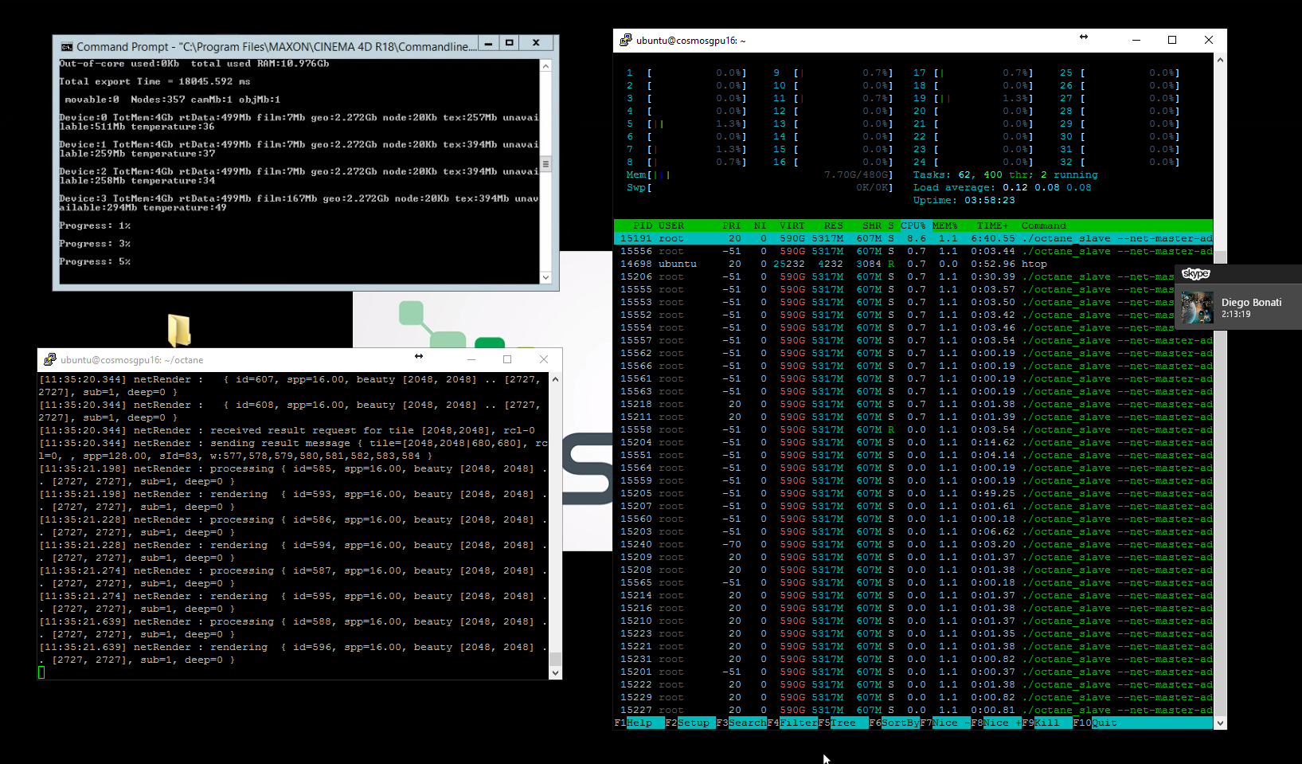Click the scroll-down arrow in the htop PuTTY window

point(1220,723)
